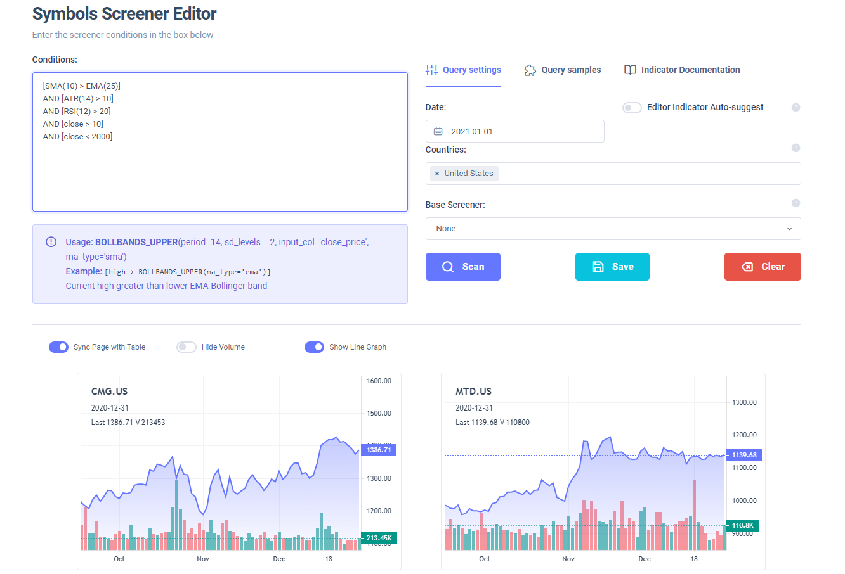Screen dimensions: 845x574
Task: Click the 1139.68 price label on MTD chart
Action: 744,455
